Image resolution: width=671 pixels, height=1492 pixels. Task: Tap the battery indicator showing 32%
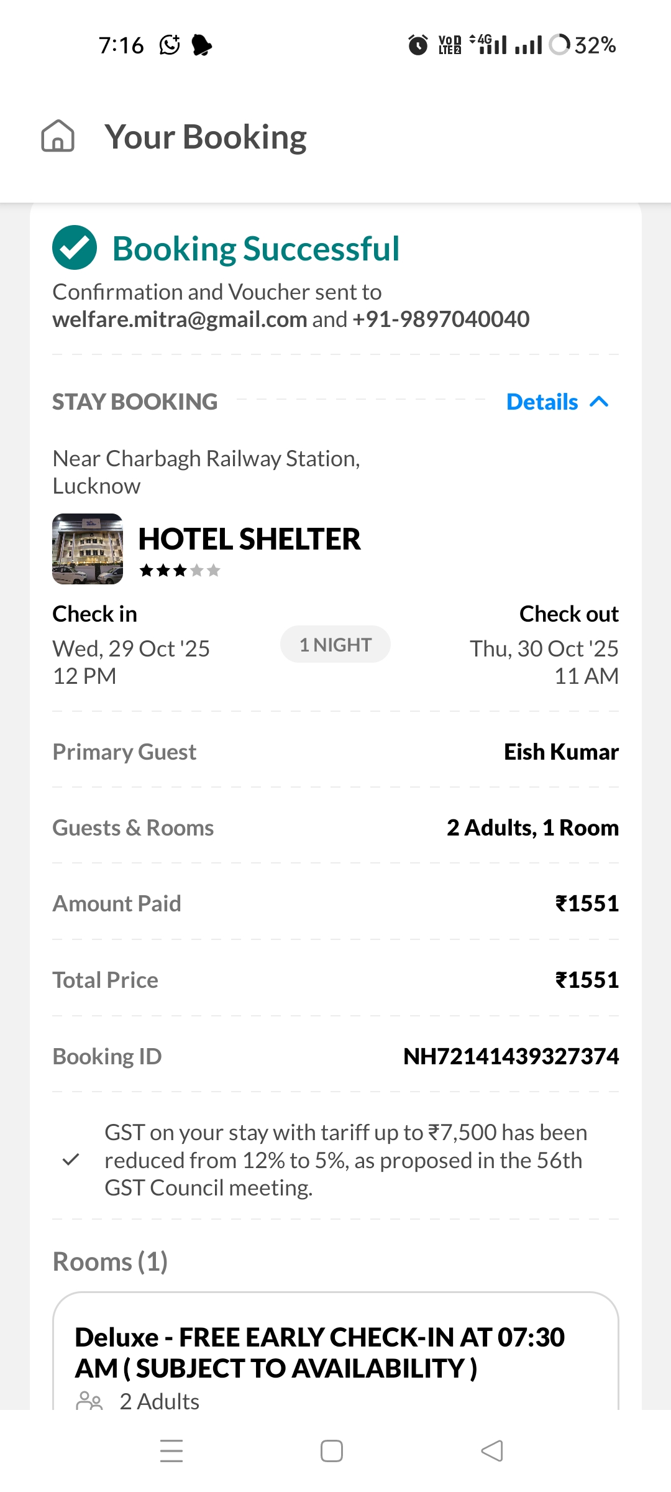point(583,45)
